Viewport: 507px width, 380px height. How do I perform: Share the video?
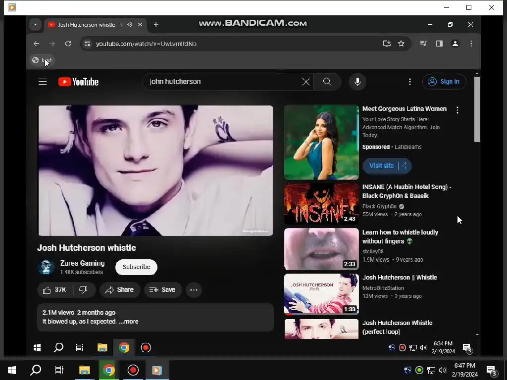[120, 290]
